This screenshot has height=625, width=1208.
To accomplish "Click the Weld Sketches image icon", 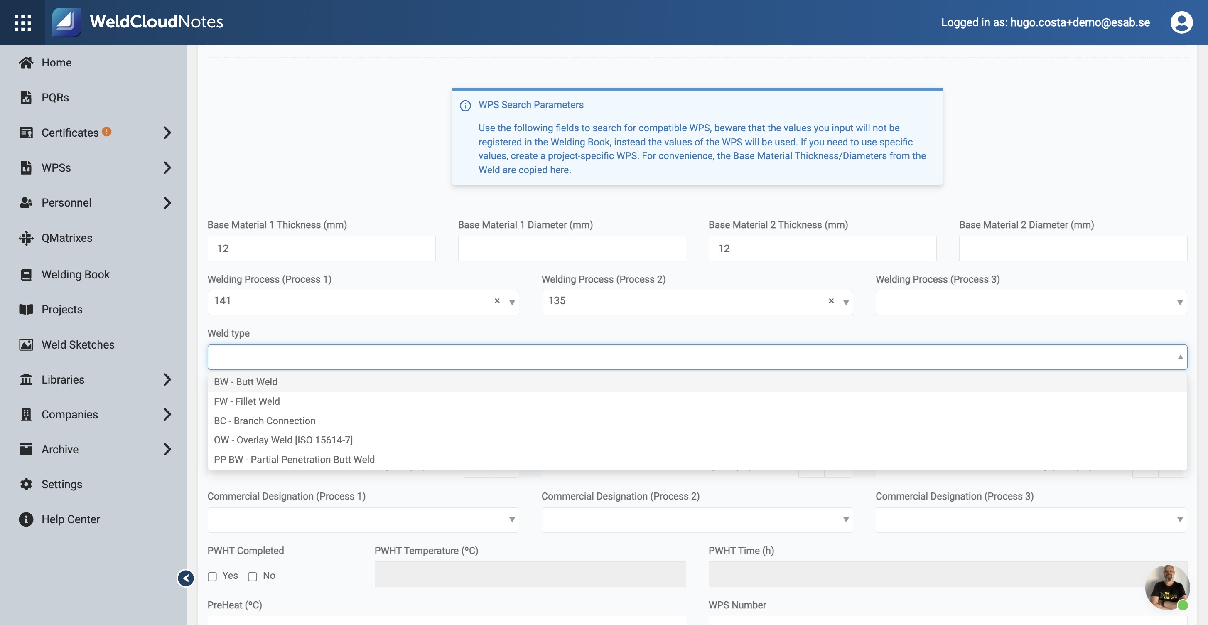I will click(26, 344).
